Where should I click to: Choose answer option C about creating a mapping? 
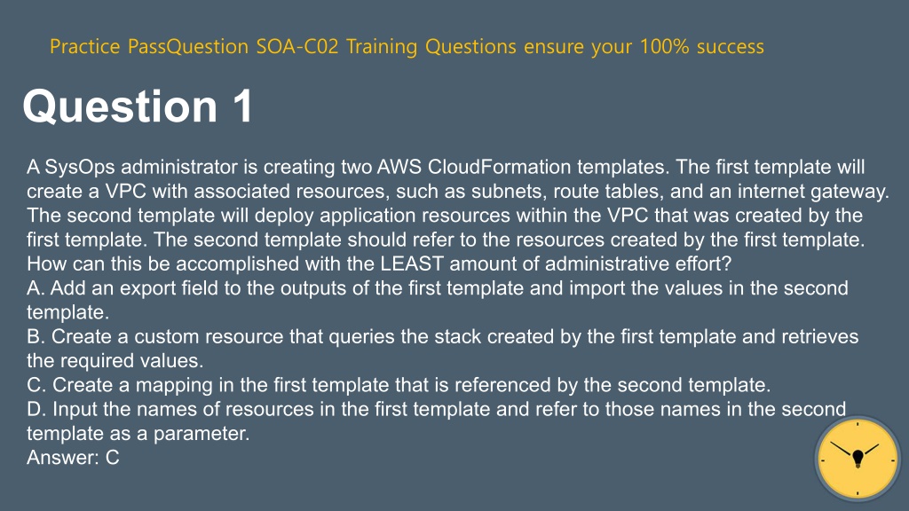coord(399,385)
